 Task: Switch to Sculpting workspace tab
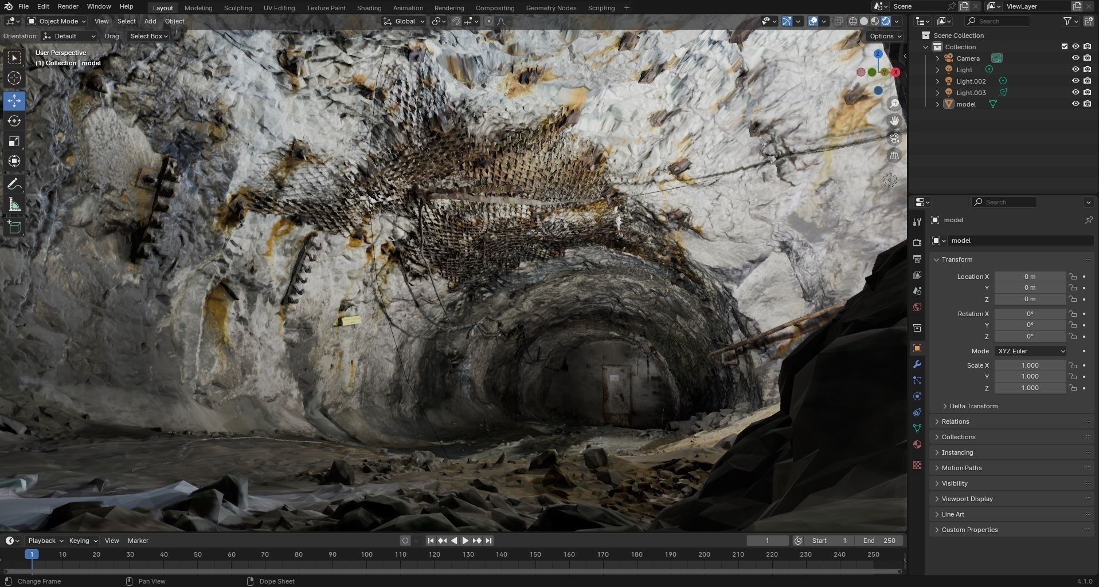click(238, 8)
